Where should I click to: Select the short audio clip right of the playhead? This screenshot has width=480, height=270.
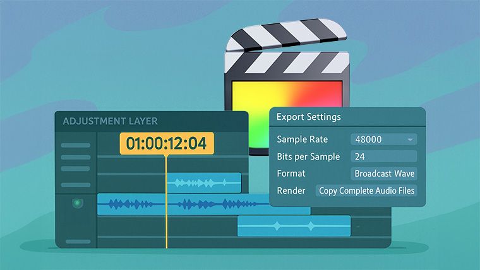coord(204,183)
